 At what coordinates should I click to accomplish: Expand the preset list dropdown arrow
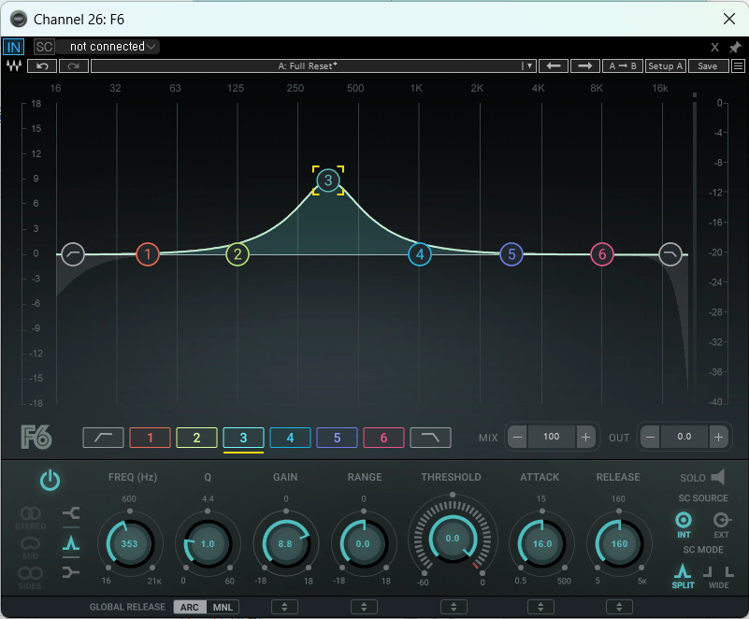[x=528, y=66]
